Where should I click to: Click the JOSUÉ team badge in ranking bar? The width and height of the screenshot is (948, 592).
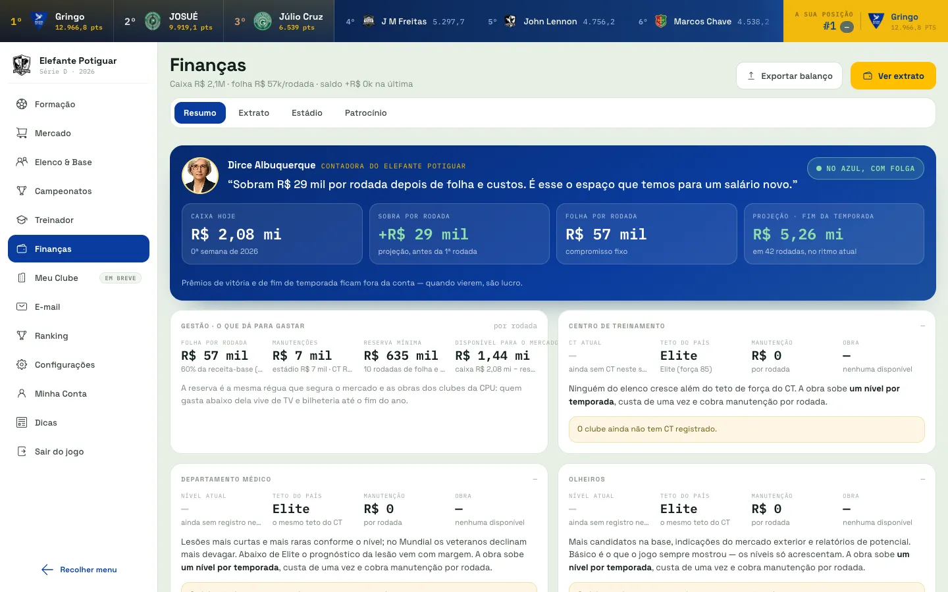[x=153, y=21]
